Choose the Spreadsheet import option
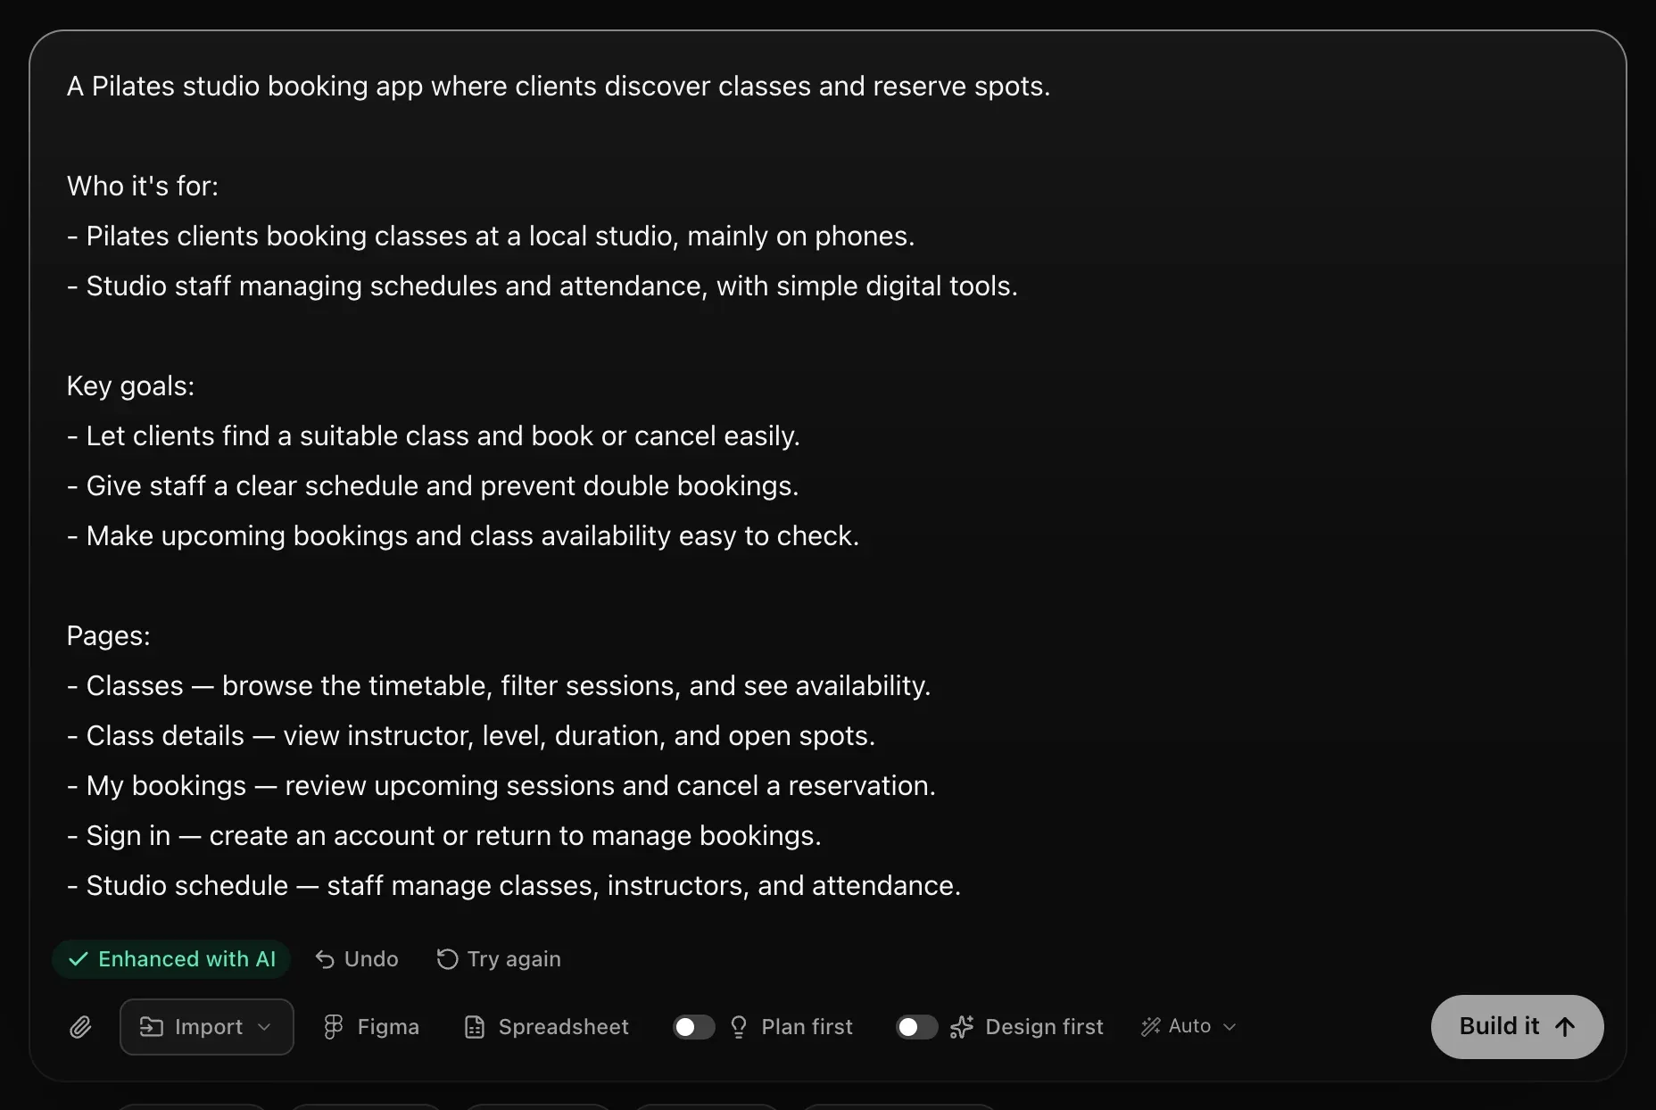Viewport: 1656px width, 1110px height. click(547, 1027)
